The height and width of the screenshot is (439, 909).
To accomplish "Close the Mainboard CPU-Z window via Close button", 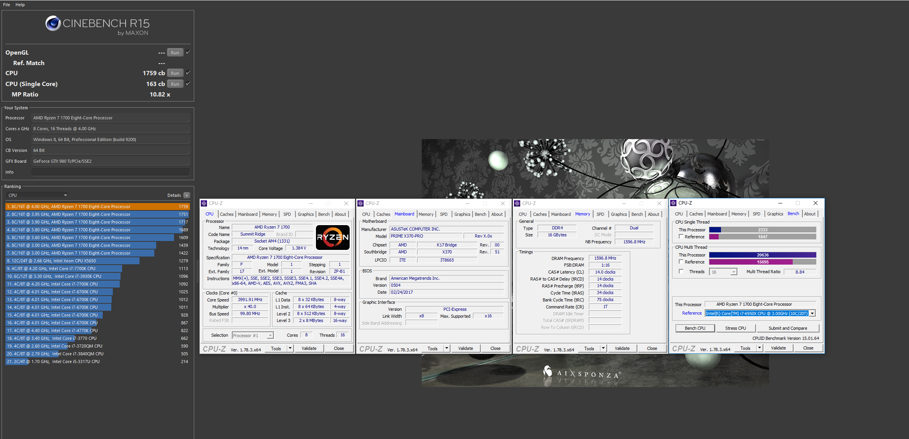I will (495, 348).
